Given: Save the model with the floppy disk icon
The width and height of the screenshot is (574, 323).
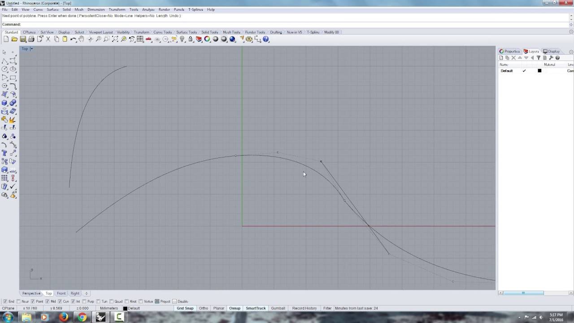Looking at the screenshot, I should click(x=23, y=39).
